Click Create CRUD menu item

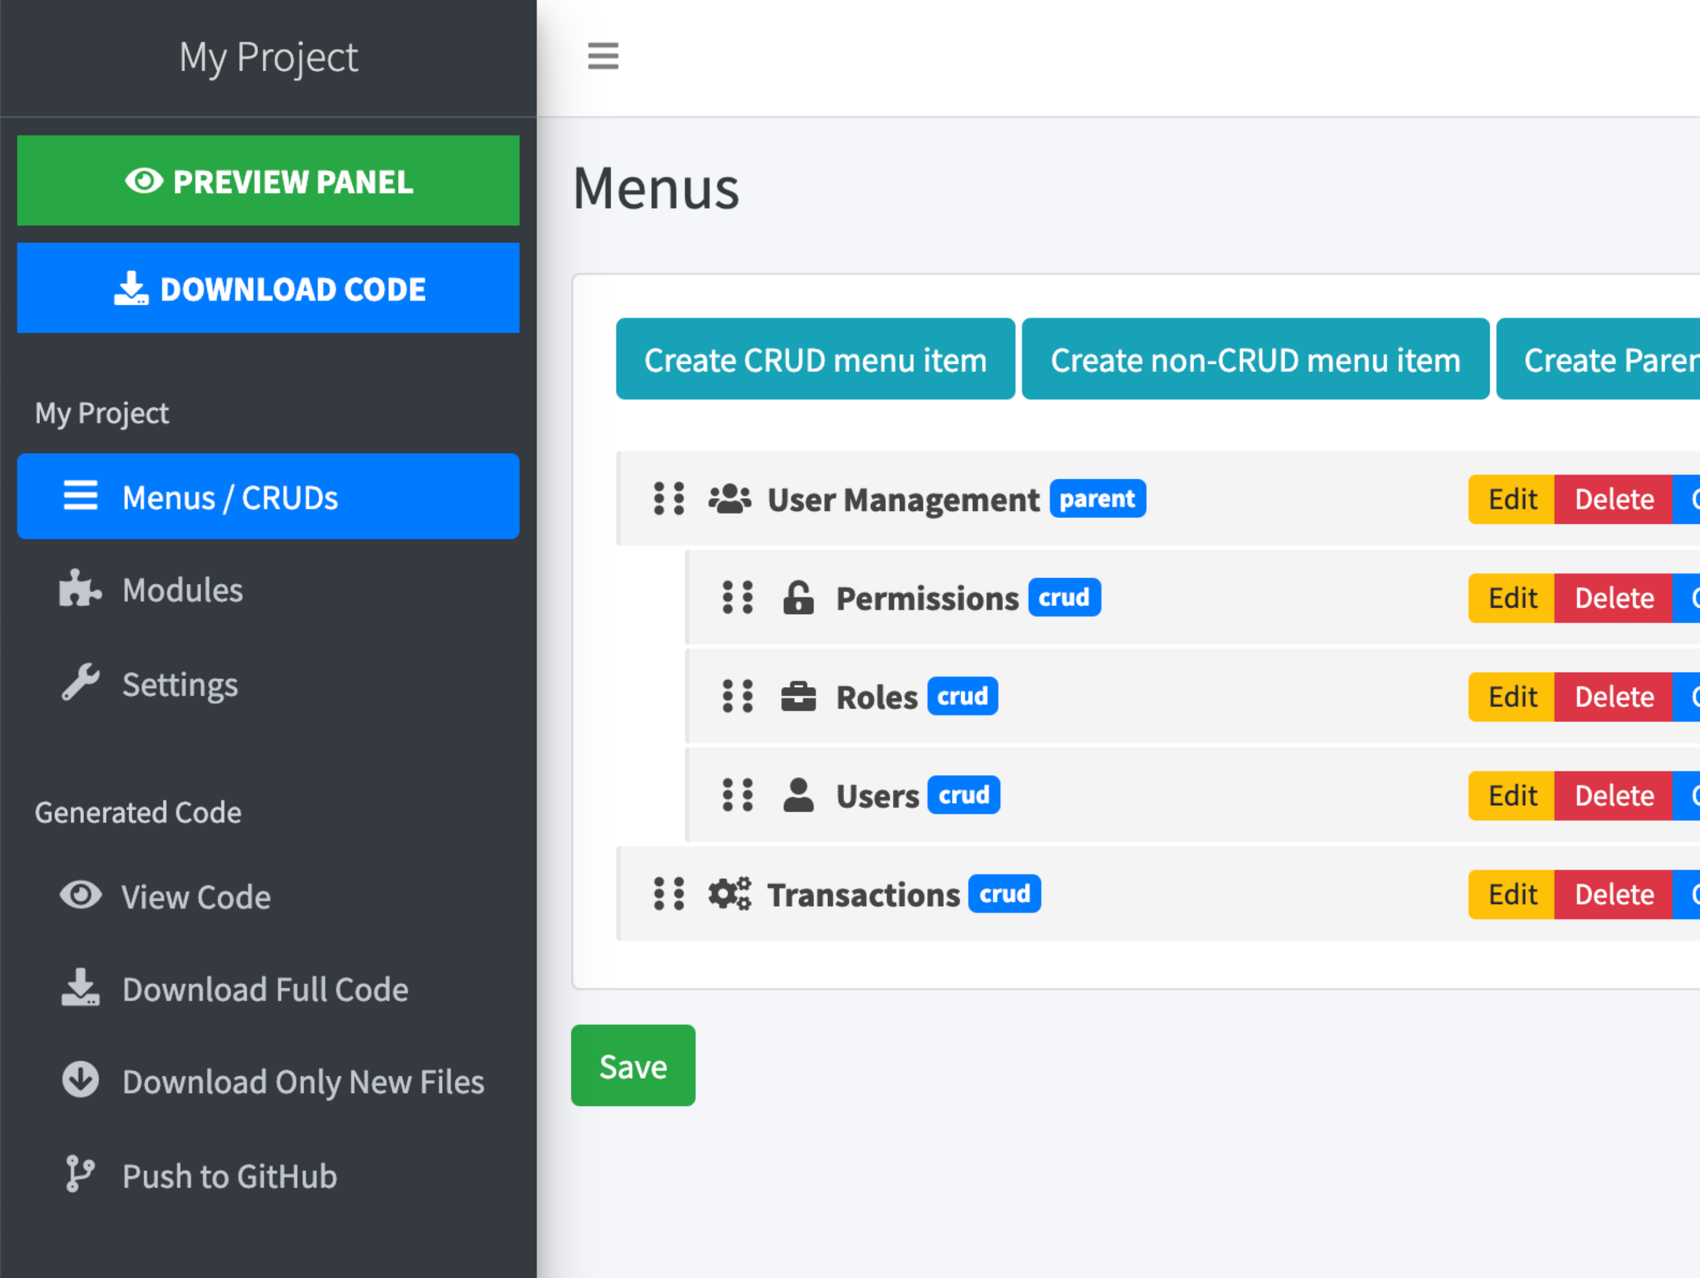815,359
